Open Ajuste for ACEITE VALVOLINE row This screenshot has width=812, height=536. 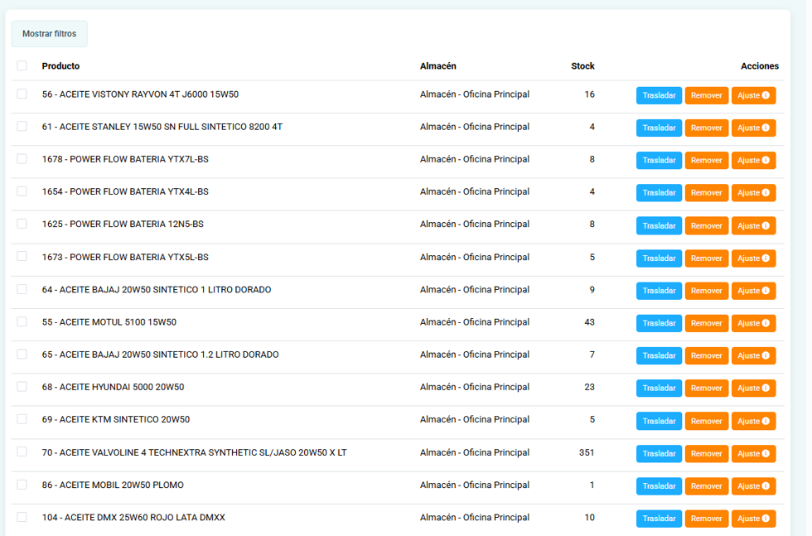[x=753, y=454]
